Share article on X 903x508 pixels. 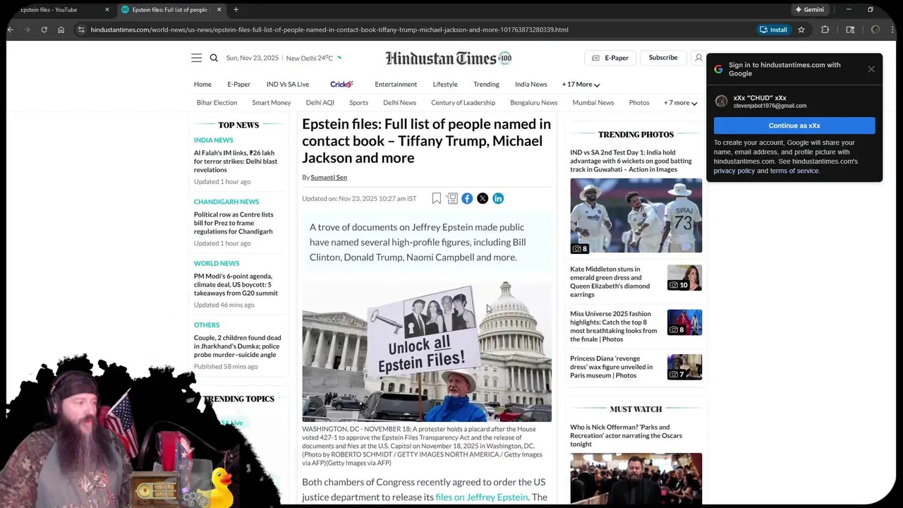tap(483, 198)
